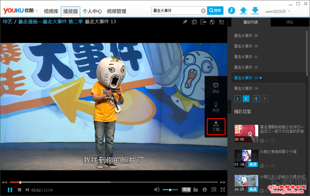
Task: Go to 视频管理 tab
Action: (x=117, y=11)
